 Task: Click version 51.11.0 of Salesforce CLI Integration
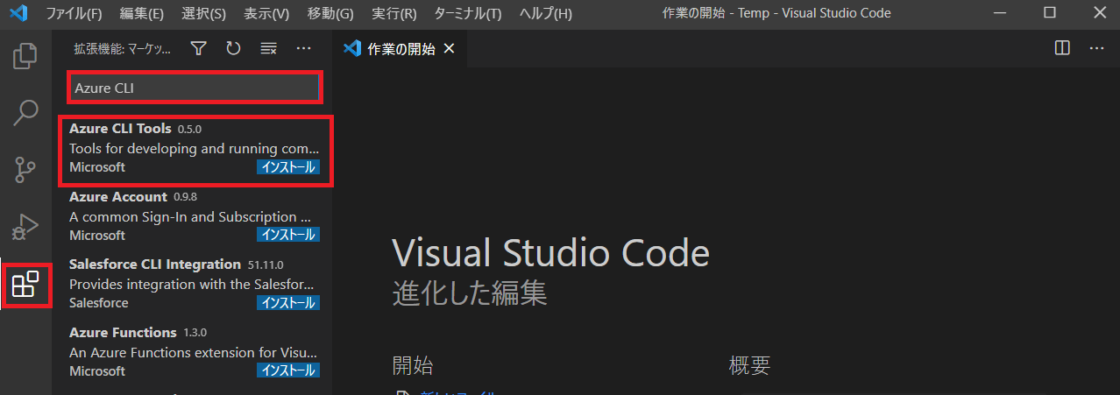pyautogui.click(x=266, y=265)
